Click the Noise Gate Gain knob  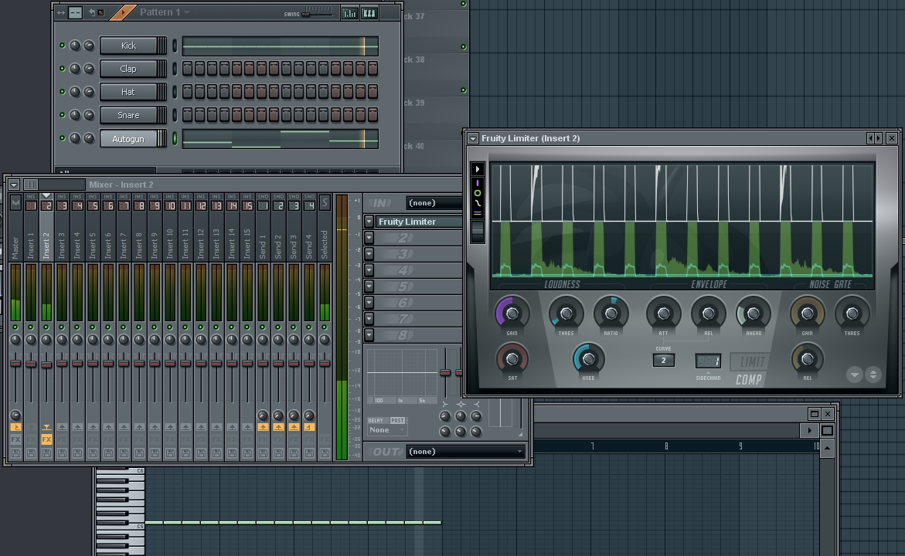click(807, 314)
